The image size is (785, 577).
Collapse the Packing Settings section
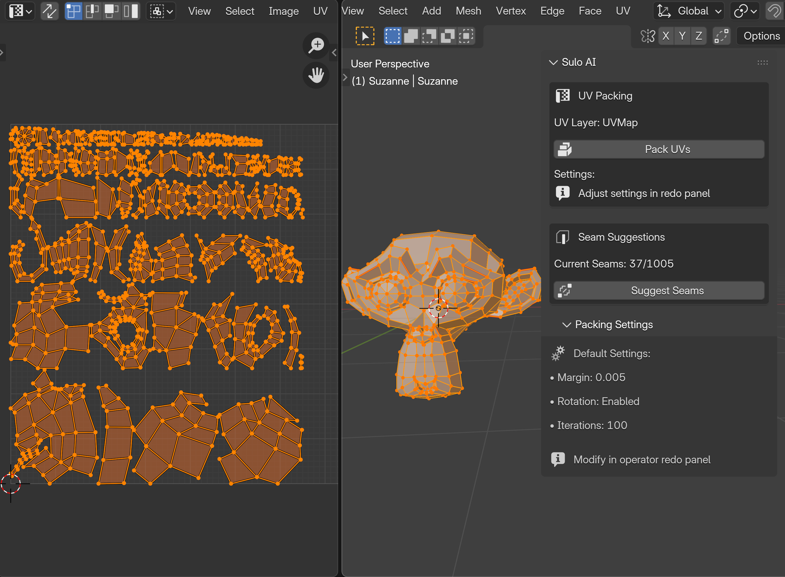(567, 325)
